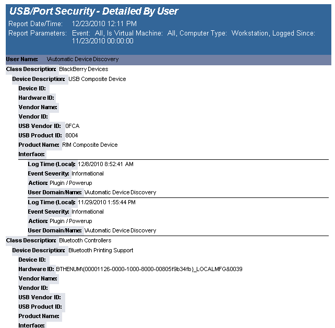Click the first User Domain/Name log value
335x328 pixels.
120,192
